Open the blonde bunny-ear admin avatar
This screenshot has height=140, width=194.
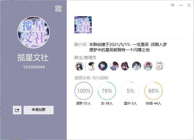coord(159,66)
